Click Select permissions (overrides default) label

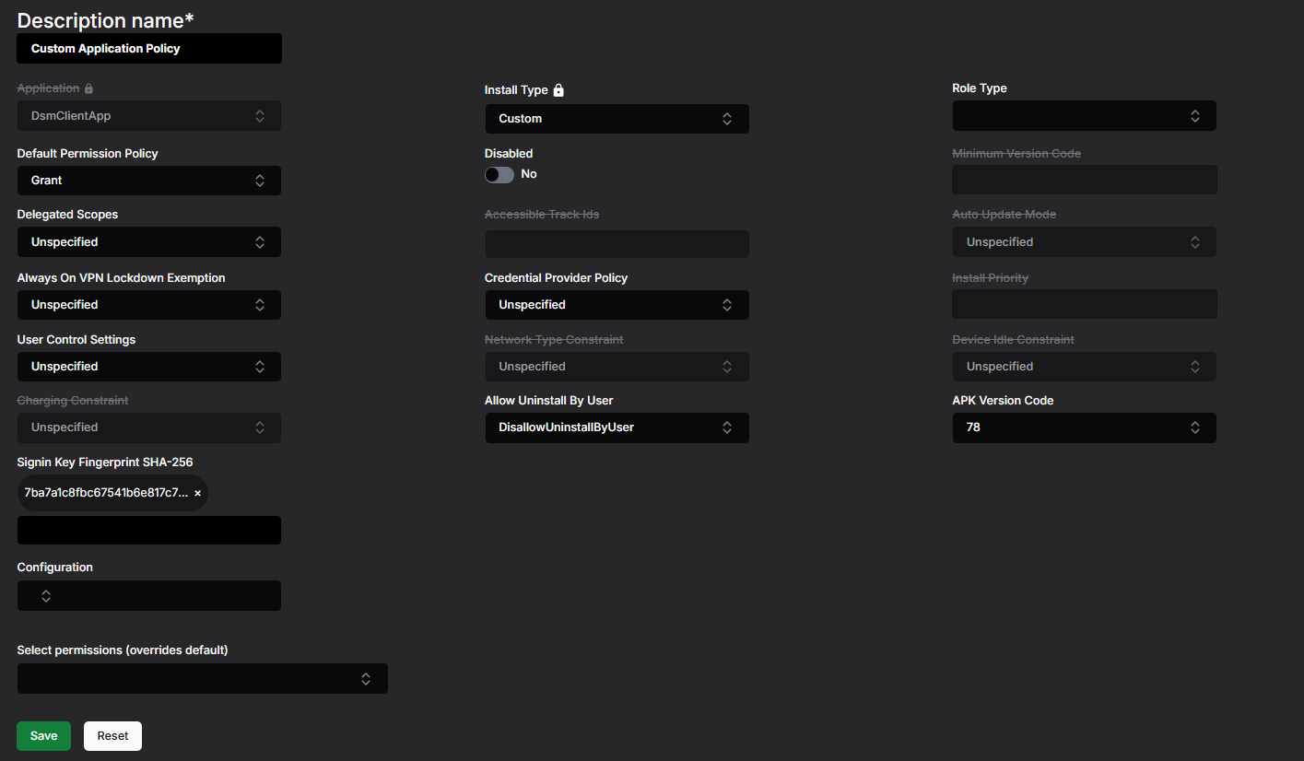pos(123,650)
